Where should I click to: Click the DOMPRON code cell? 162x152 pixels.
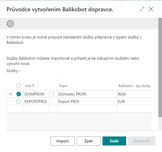pos(36,94)
